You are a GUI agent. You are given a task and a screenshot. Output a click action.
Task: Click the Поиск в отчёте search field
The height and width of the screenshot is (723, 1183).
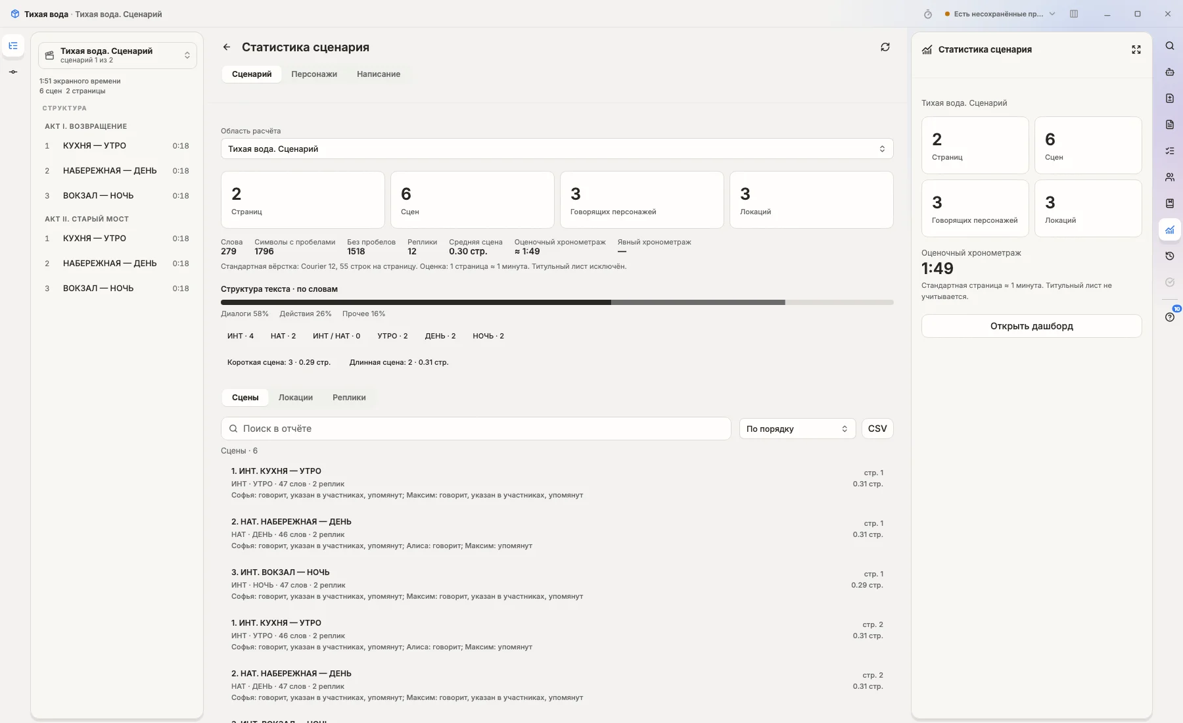(476, 429)
